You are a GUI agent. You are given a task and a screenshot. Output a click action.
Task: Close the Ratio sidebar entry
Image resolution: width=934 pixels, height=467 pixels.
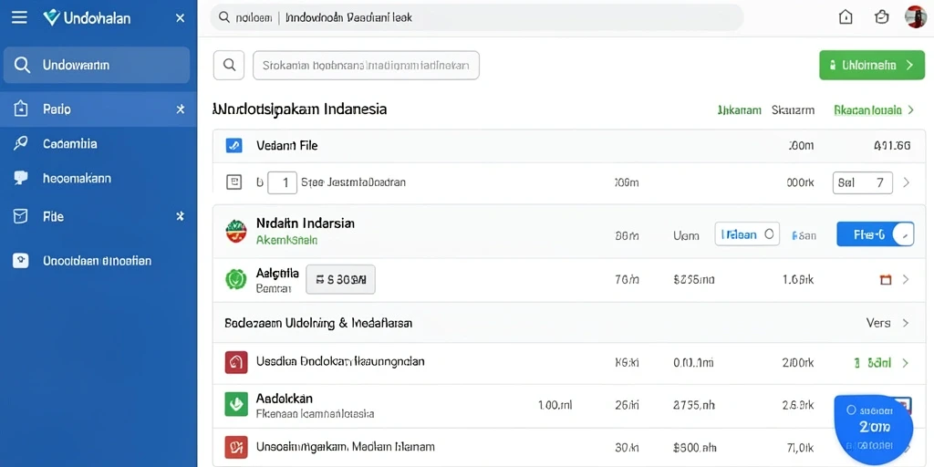(x=181, y=109)
